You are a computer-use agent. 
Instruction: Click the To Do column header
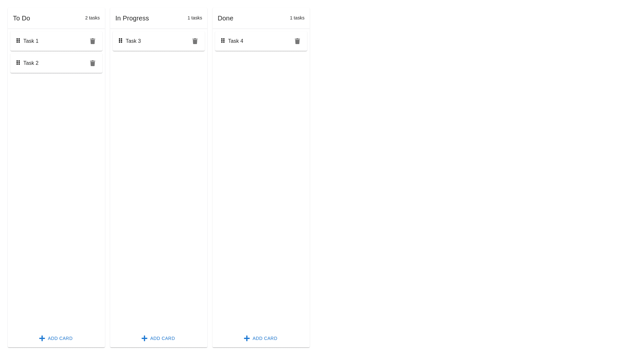[x=22, y=18]
